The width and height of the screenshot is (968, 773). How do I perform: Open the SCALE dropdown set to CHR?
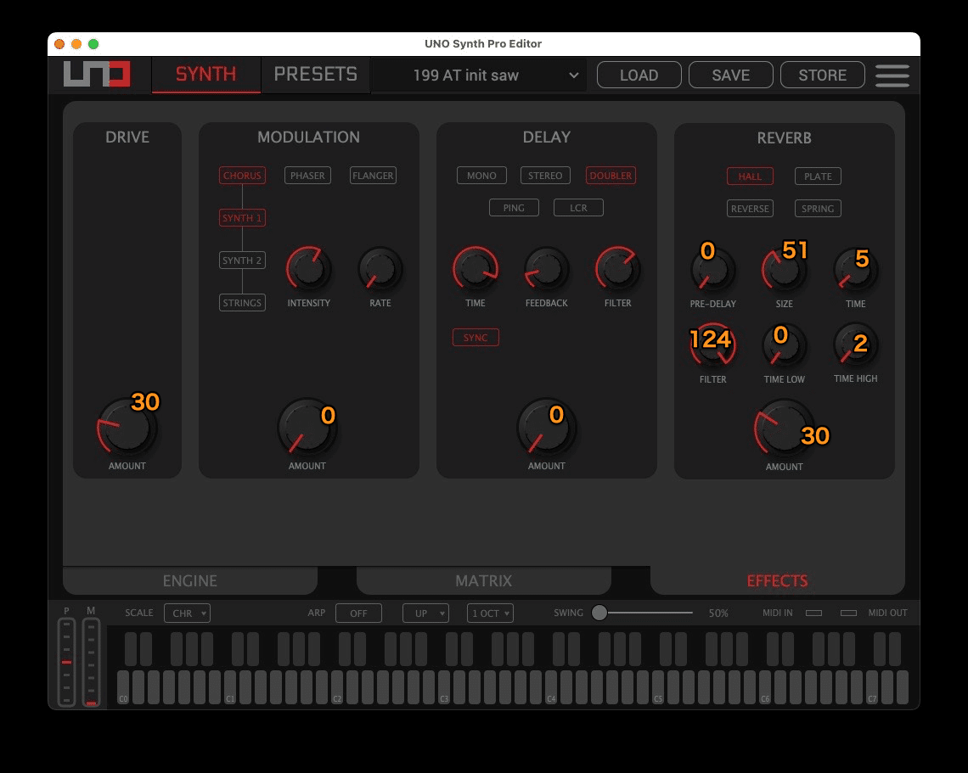click(x=187, y=613)
